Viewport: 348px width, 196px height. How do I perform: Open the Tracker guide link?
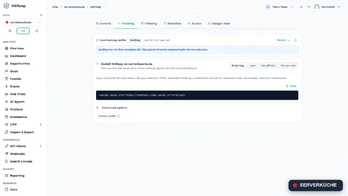pos(109,116)
